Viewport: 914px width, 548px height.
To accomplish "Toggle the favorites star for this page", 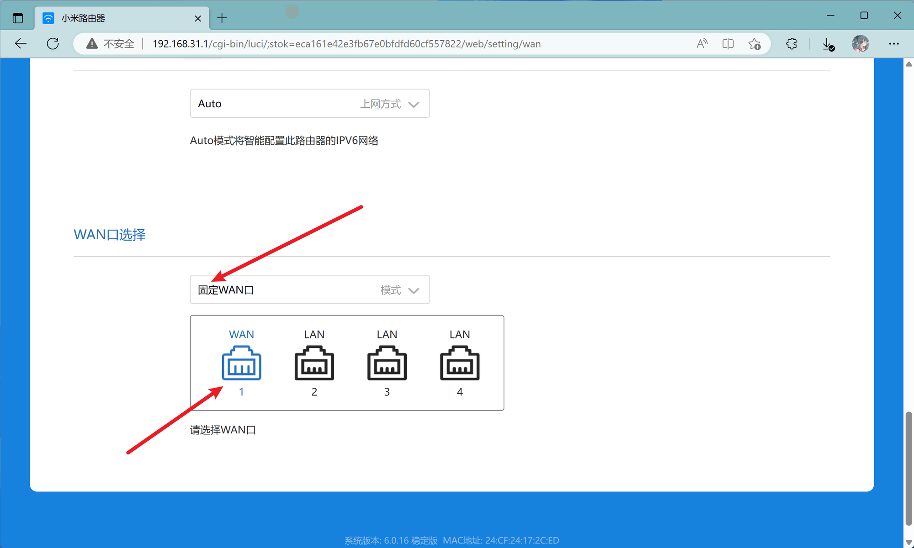I will pos(755,44).
